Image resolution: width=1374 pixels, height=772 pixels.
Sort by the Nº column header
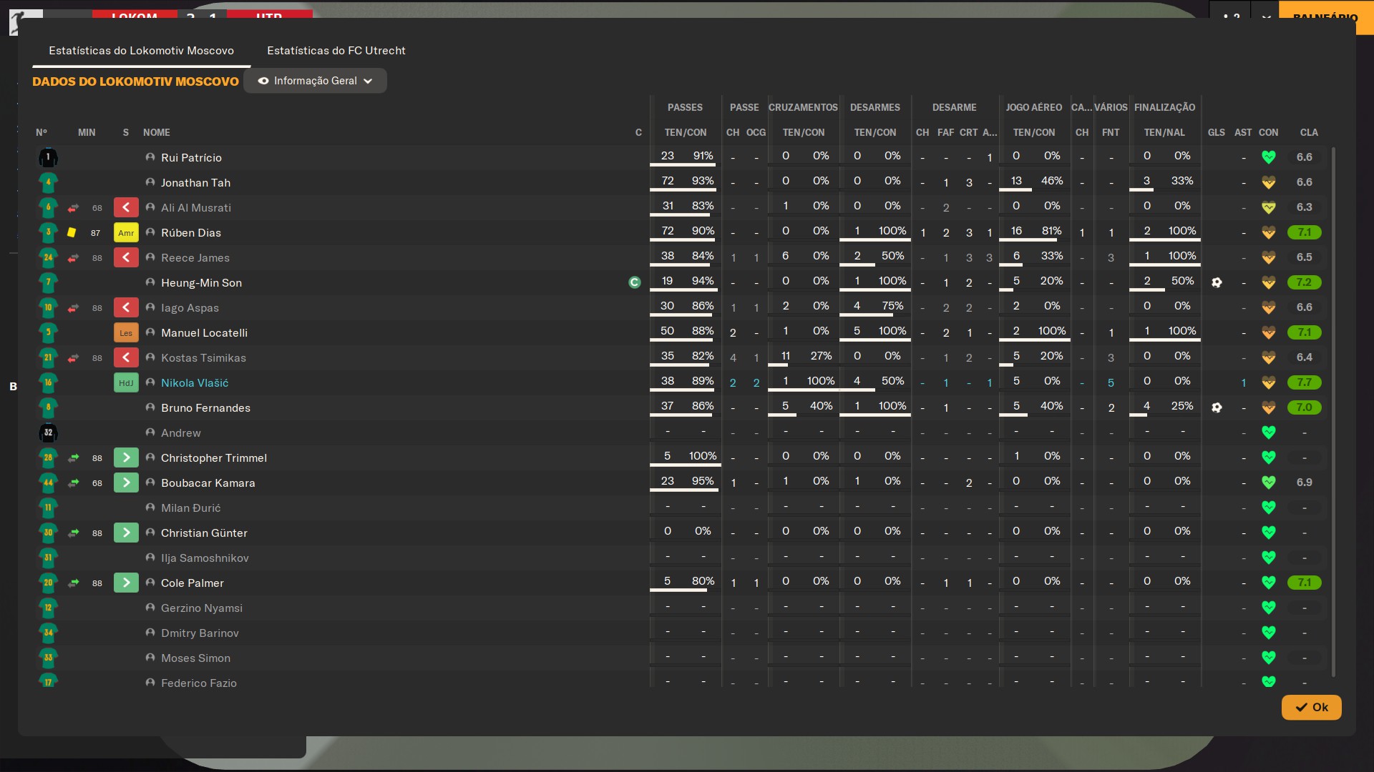(42, 132)
